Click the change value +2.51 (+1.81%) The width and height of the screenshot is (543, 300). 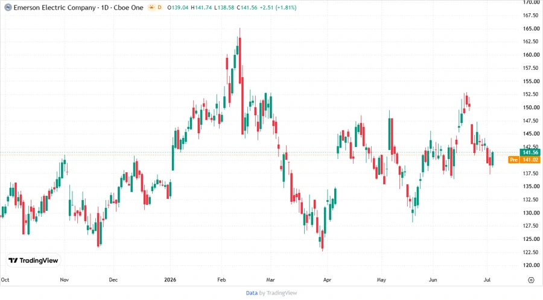point(278,8)
